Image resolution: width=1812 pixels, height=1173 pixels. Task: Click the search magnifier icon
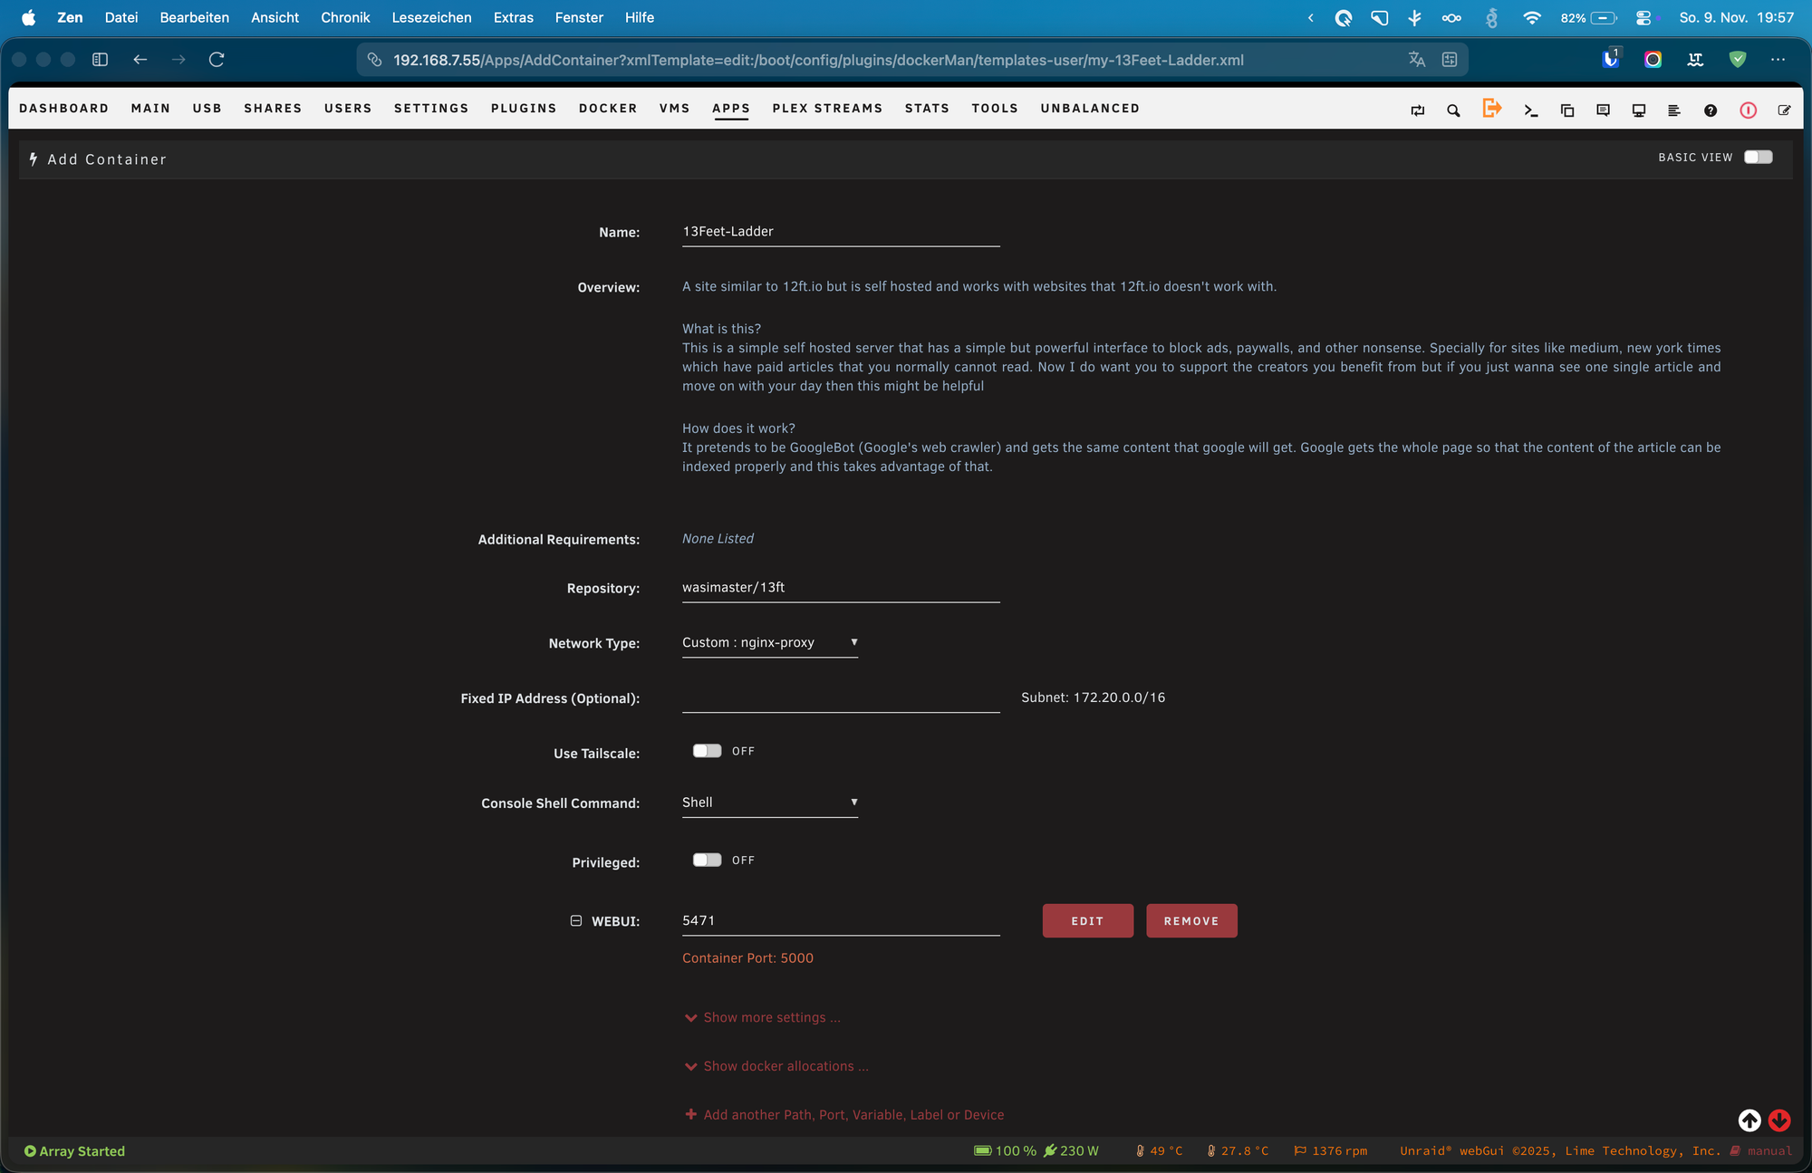1453,110
